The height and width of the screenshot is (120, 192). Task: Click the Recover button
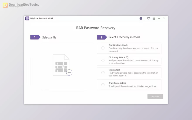[x=155, y=97]
